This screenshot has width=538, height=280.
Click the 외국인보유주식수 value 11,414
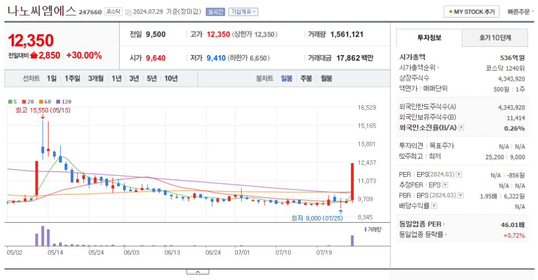[x=516, y=118]
